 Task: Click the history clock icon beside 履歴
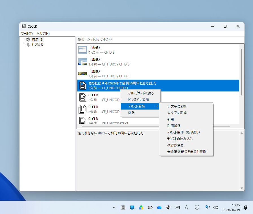[28, 39]
